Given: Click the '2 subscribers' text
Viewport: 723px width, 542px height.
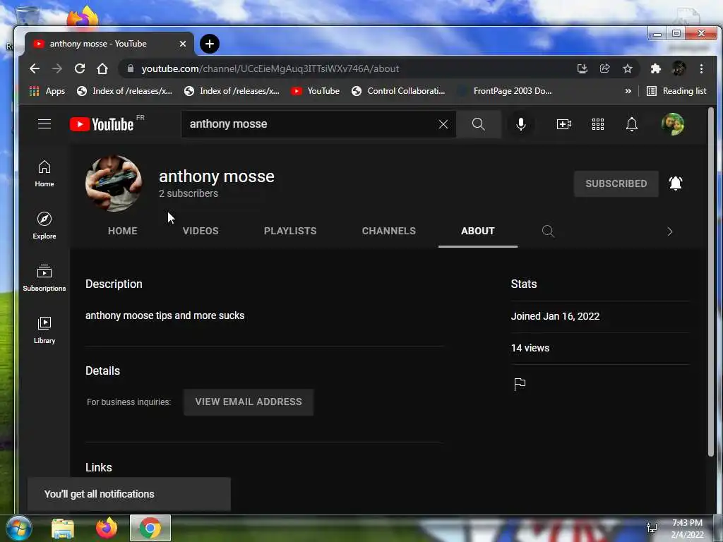Looking at the screenshot, I should (x=189, y=193).
